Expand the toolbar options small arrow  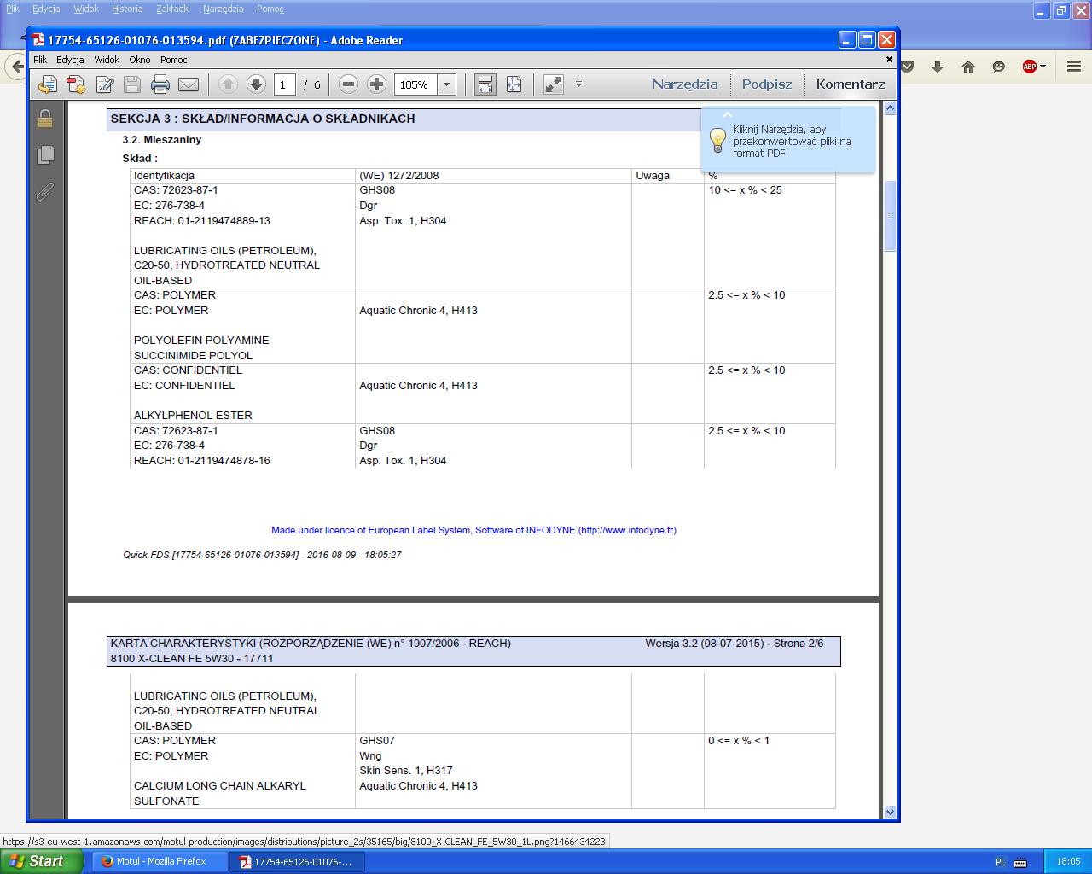[x=578, y=84]
